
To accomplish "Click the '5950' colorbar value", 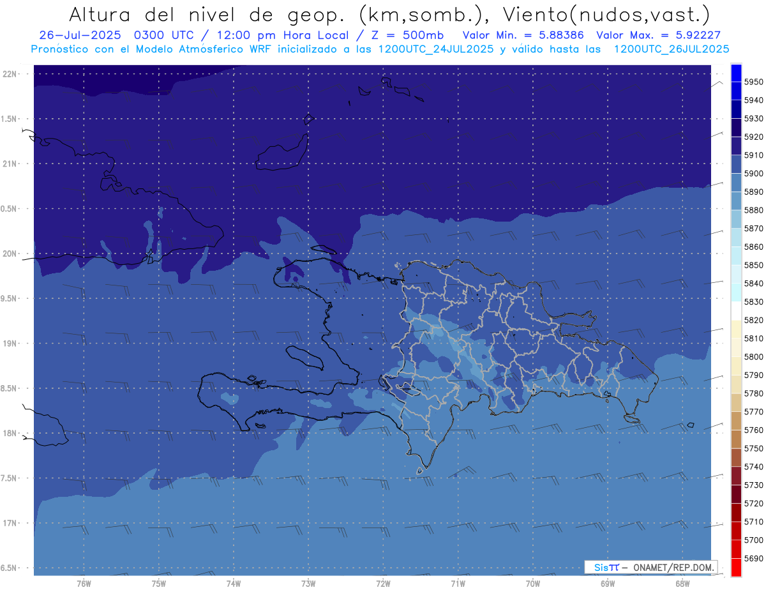I will point(753,82).
